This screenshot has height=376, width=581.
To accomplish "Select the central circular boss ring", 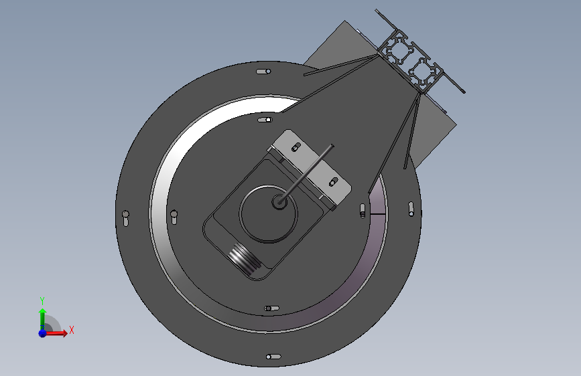I will pyautogui.click(x=268, y=214).
